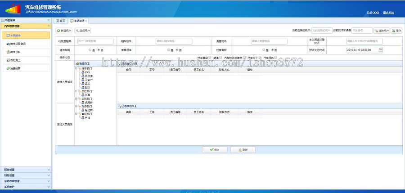The height and width of the screenshot is (193, 405).
Task: Expand the 基础数据管理 accordion section
Action: click(49, 181)
